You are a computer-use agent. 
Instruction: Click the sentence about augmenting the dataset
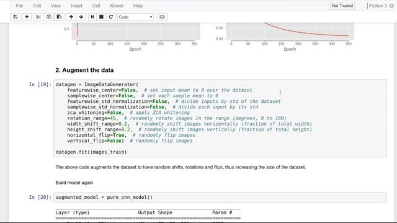(181, 167)
